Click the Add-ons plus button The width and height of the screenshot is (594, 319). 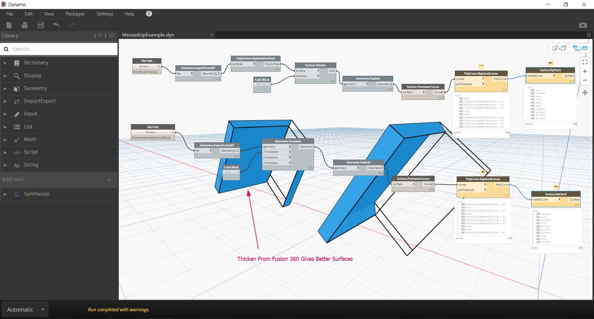click(109, 180)
